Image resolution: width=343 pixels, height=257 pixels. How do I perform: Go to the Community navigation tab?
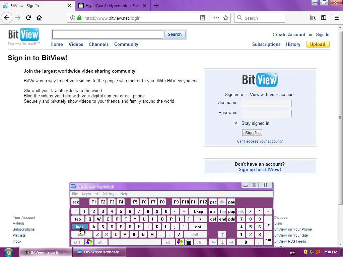(x=126, y=45)
